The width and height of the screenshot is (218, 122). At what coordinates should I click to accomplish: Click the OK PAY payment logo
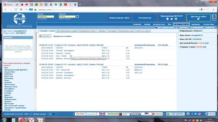pos(80,114)
